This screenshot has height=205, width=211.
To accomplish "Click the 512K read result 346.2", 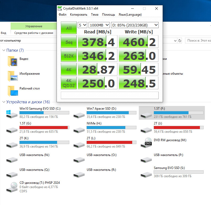I will (x=98, y=55).
